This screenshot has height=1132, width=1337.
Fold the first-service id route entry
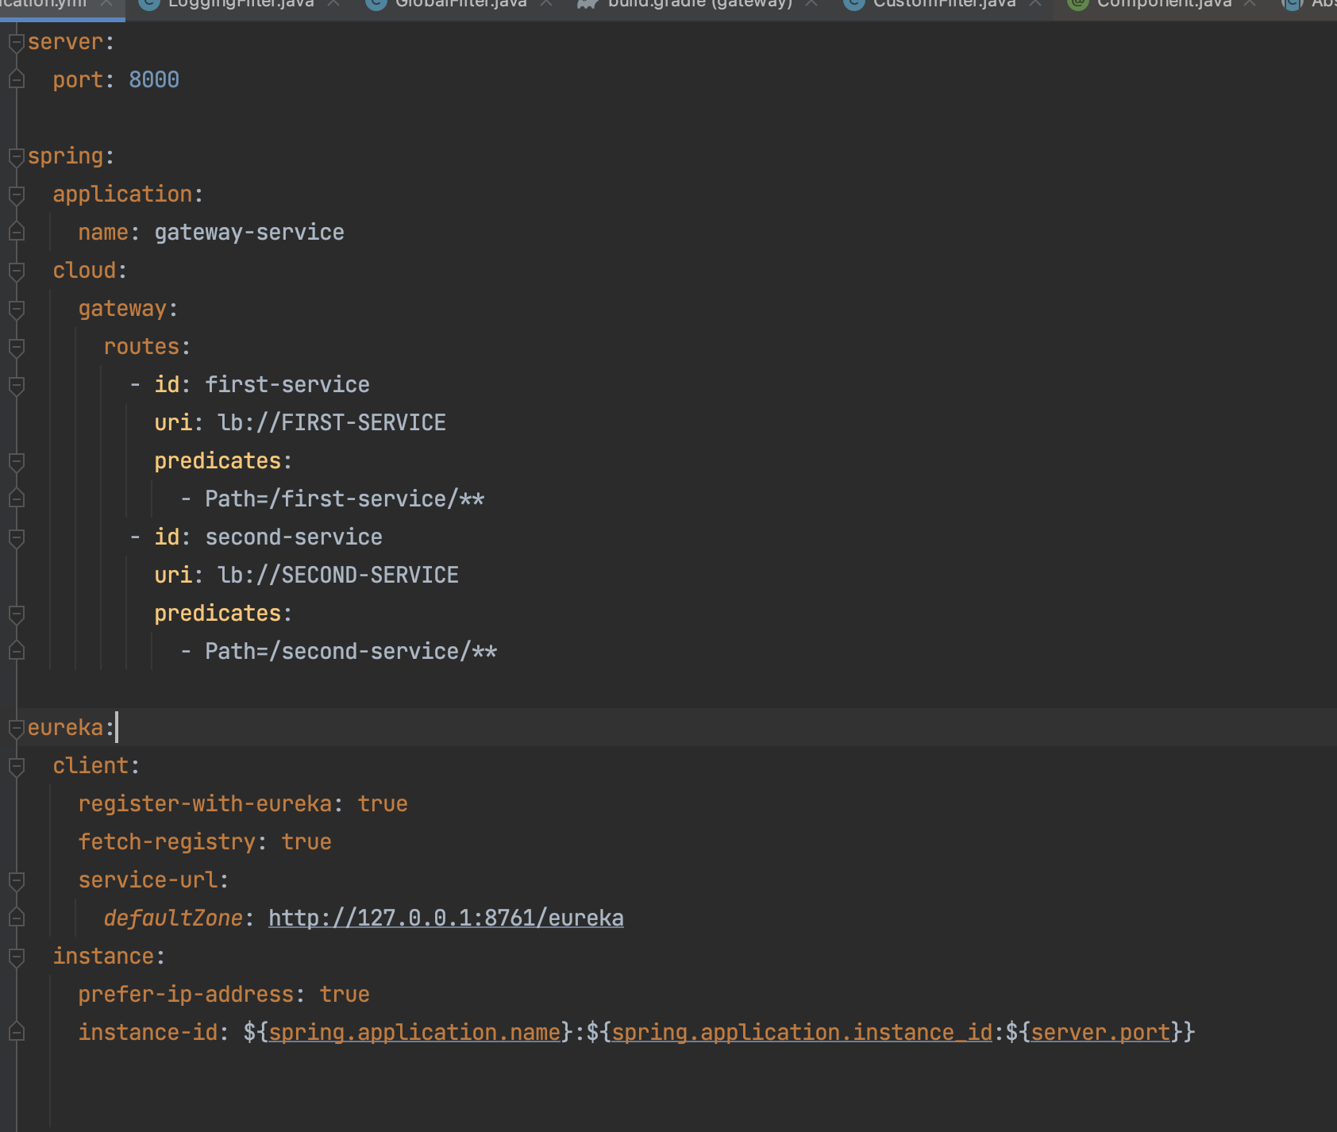tap(16, 385)
